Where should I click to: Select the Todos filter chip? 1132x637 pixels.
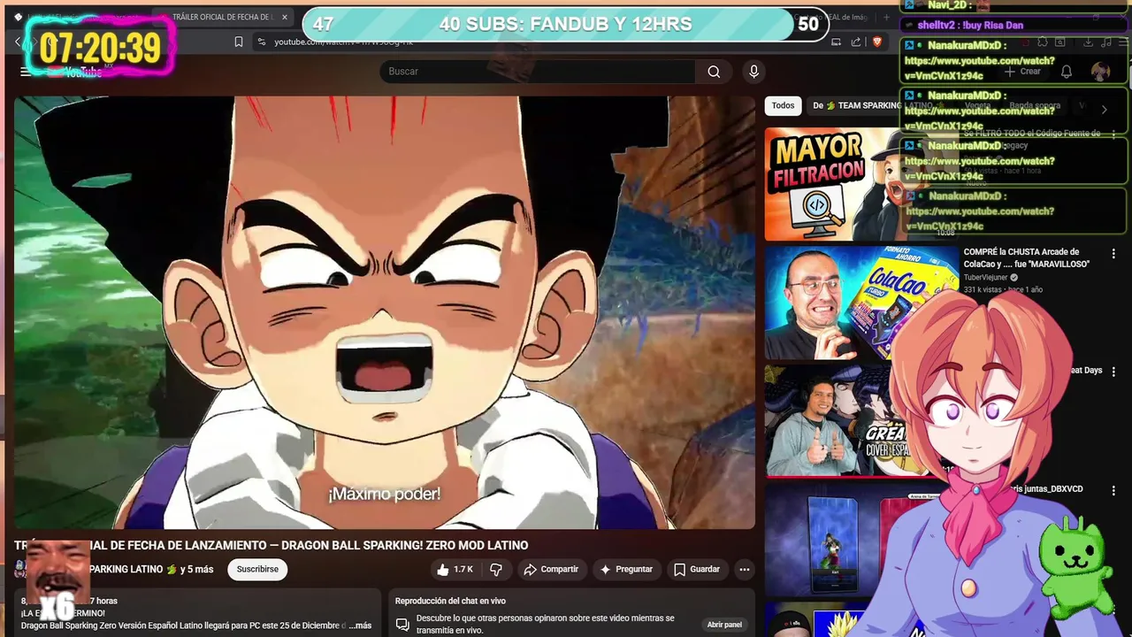click(783, 105)
